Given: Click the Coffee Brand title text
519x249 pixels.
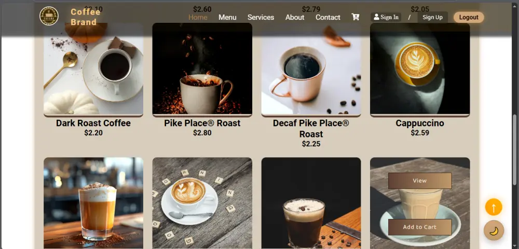Looking at the screenshot, I should click(x=85, y=17).
